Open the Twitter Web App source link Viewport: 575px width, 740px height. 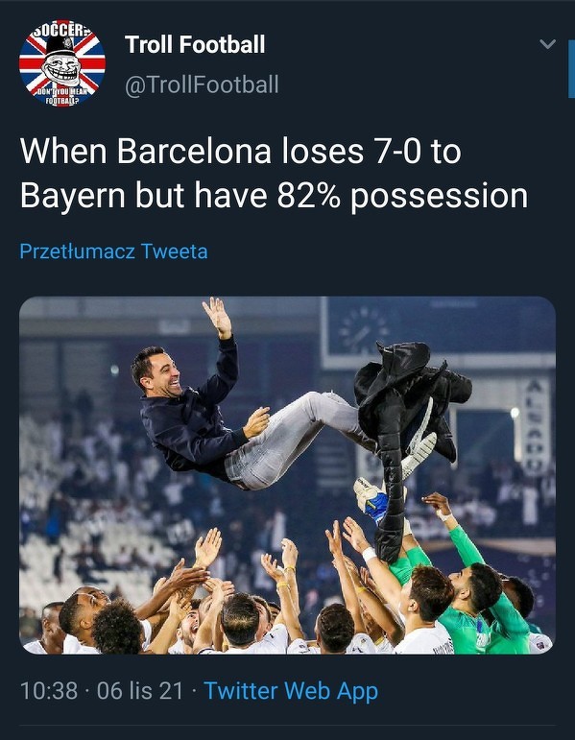(291, 690)
